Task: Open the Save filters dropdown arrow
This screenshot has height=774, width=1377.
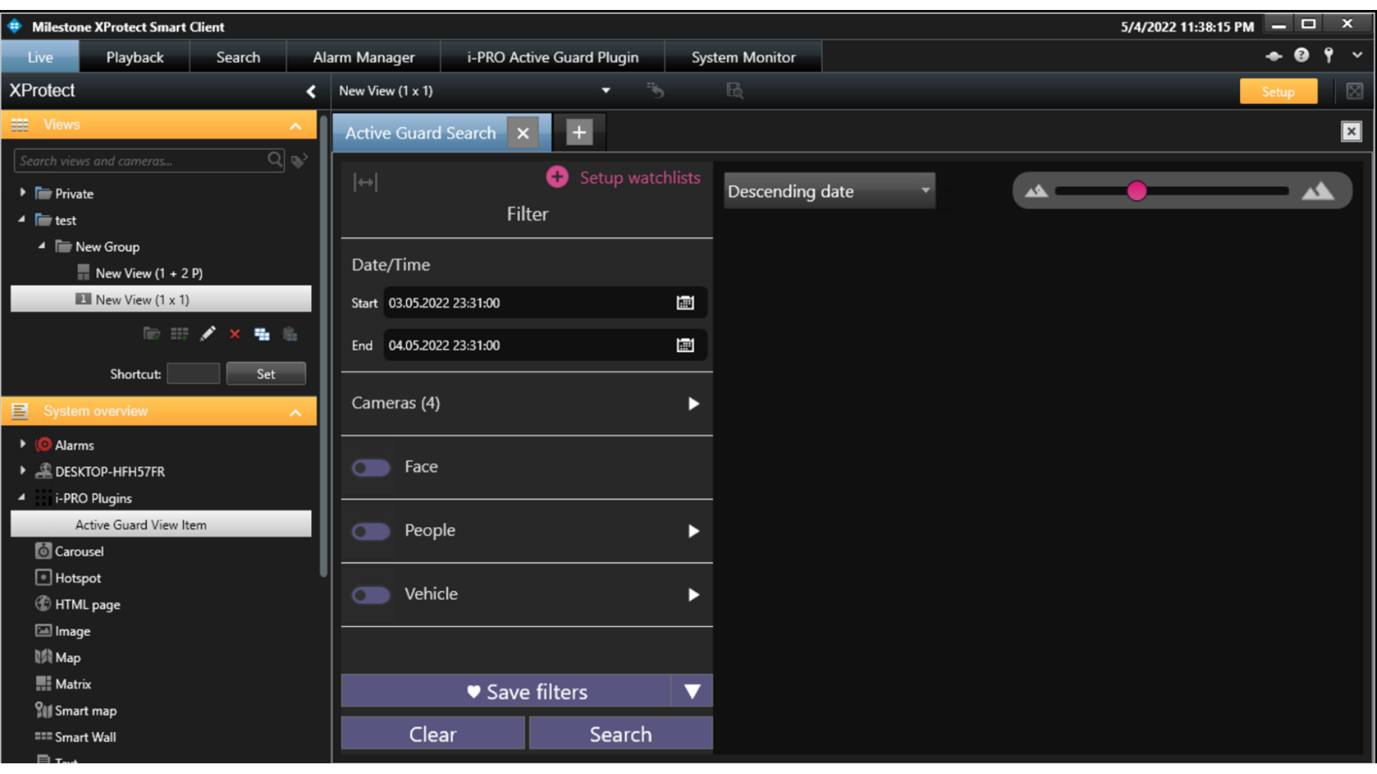Action: point(692,691)
